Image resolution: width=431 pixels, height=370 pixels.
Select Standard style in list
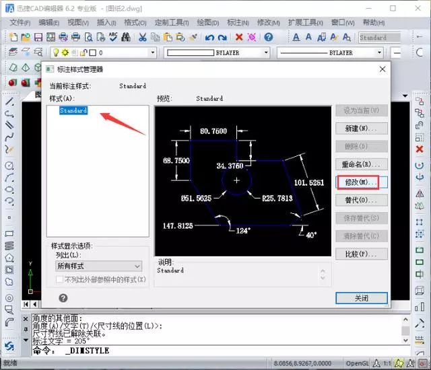click(73, 110)
